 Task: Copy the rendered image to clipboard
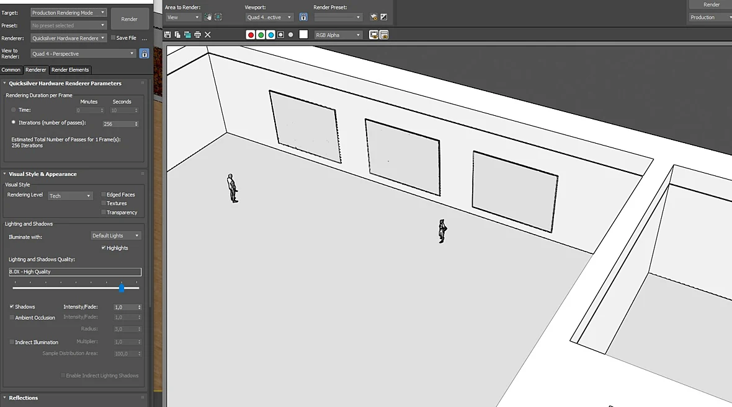[x=177, y=35]
